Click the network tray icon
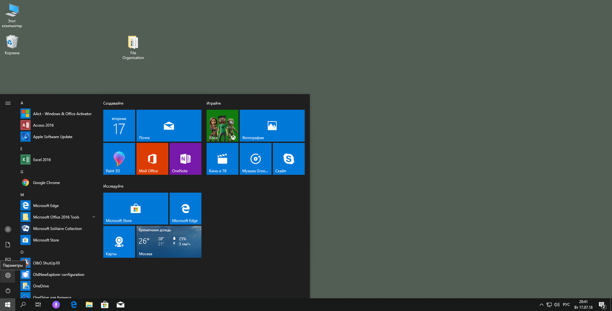612x311 pixels. (549, 305)
